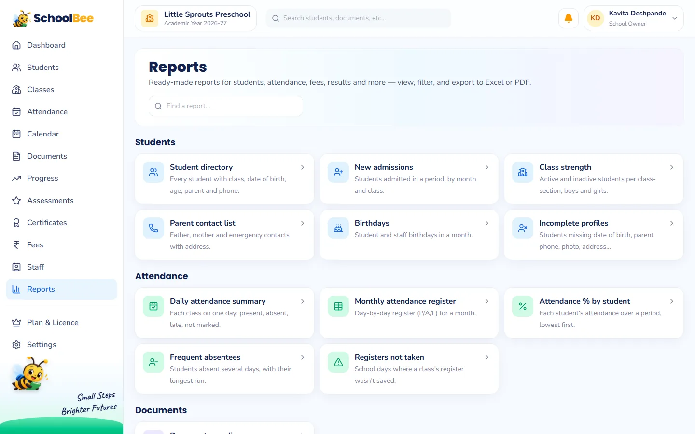695x434 pixels.
Task: Open Student directory via its chevron
Action: 303,167
